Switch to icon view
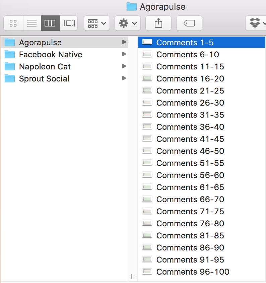 (x=13, y=23)
